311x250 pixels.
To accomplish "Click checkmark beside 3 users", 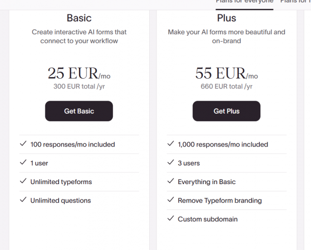I will [x=170, y=163].
